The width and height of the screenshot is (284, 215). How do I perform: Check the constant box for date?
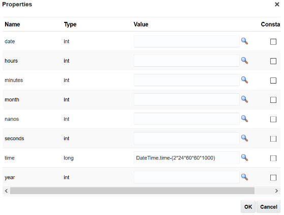tap(273, 42)
